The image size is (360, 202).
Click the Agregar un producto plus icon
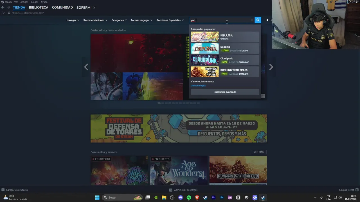3,190
